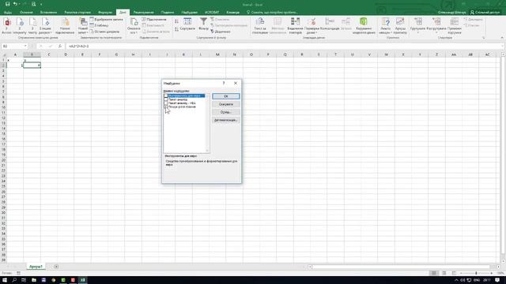Open the Ungroup dropdown
Image resolution: width=506 pixels, height=284 pixels.
pyautogui.click(x=436, y=26)
